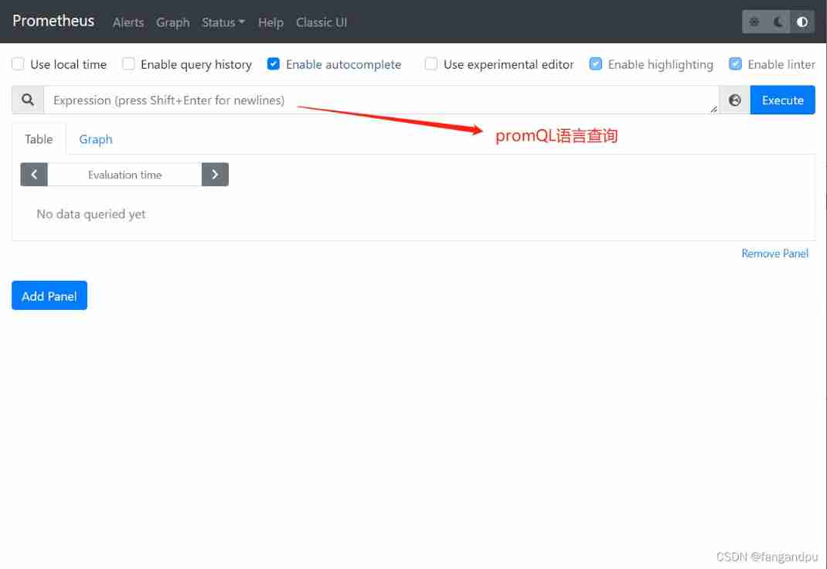Step evaluation time forward with right chevron
The width and height of the screenshot is (827, 569).
(x=215, y=175)
